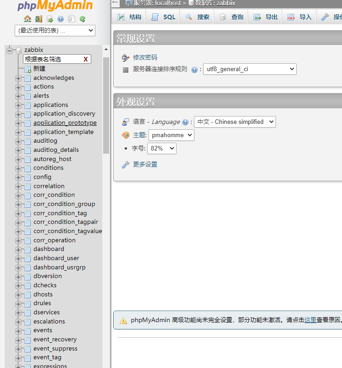
Task: Open the recent tables dropdown
Action: click(x=55, y=31)
